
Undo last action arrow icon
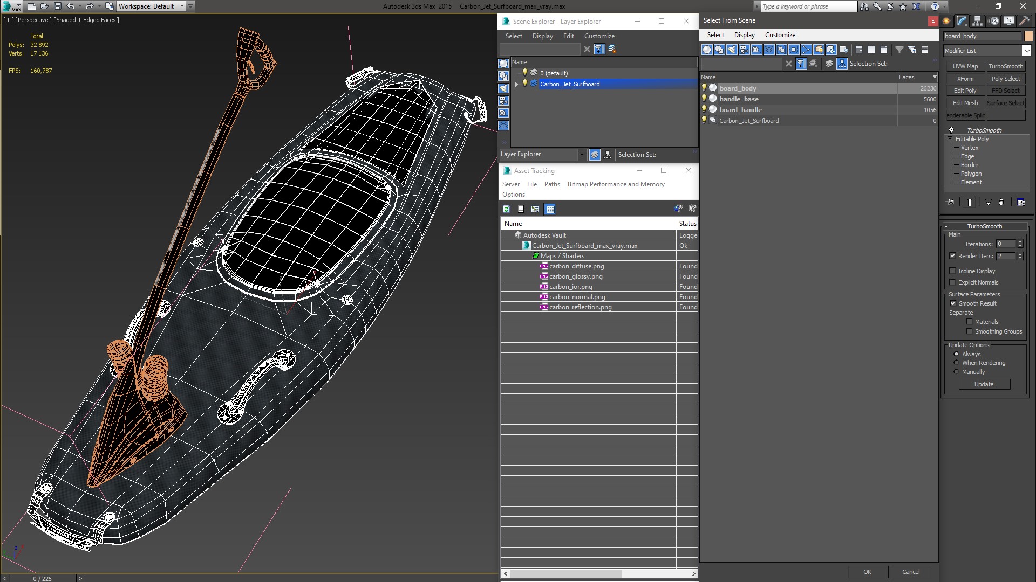pyautogui.click(x=70, y=6)
